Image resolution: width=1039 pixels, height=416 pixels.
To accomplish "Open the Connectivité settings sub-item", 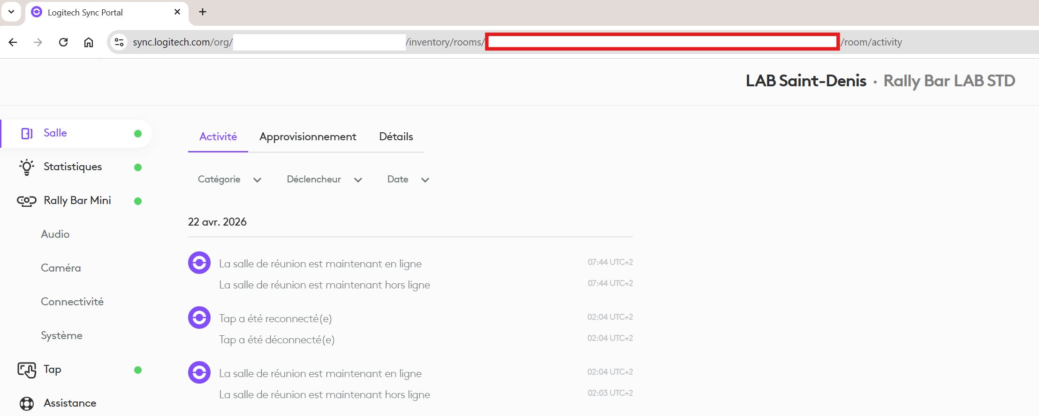I will point(72,302).
